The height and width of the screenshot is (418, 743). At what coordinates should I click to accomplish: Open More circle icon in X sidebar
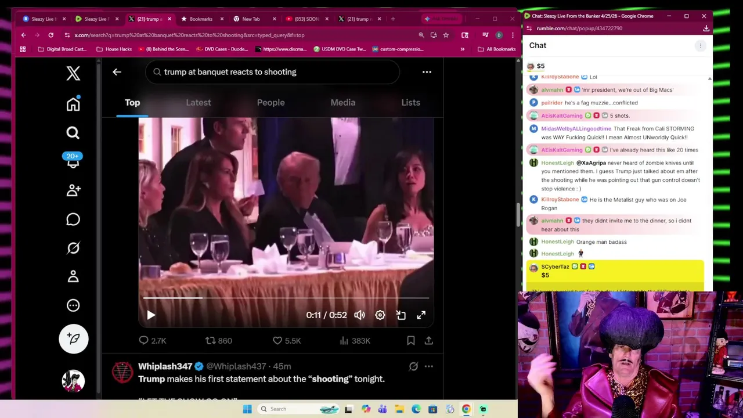click(x=73, y=305)
